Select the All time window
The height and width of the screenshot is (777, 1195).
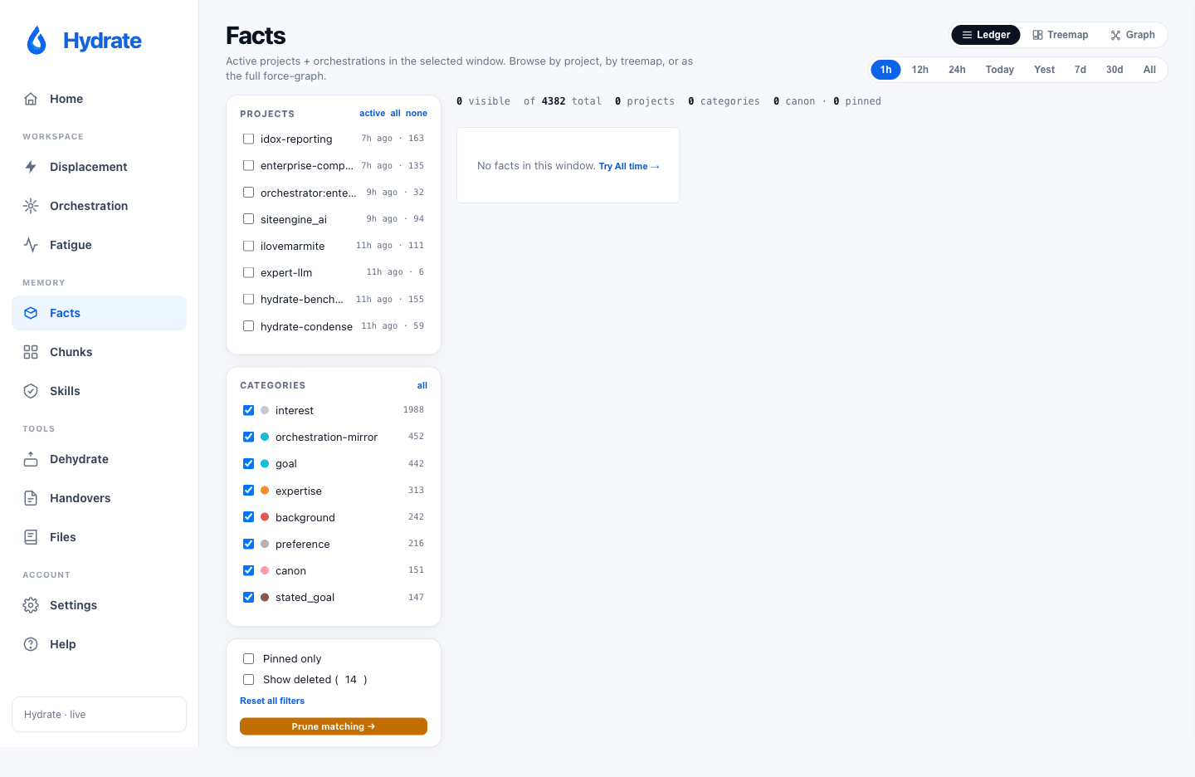pos(1149,70)
